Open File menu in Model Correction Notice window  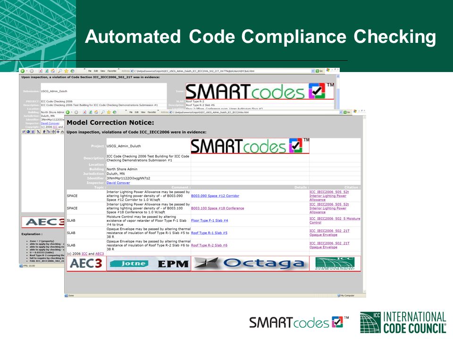tap(131, 112)
